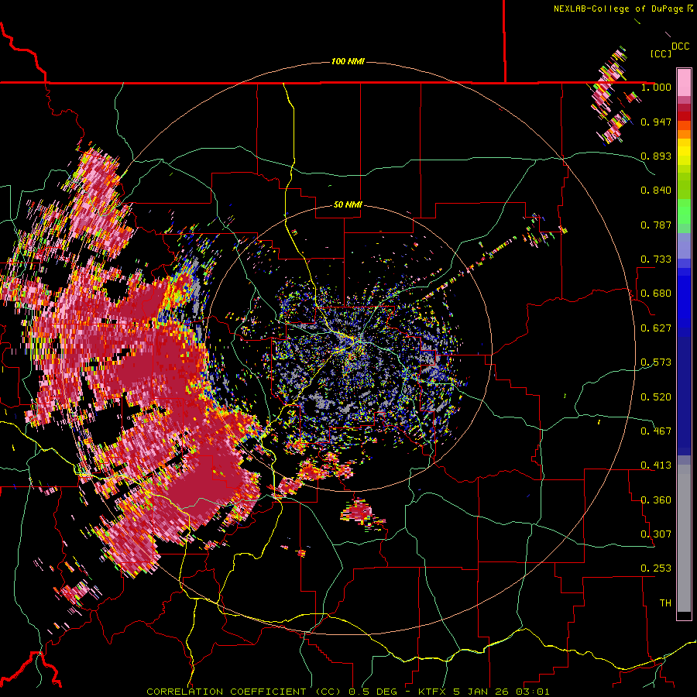Click the 0.733 scale value

pos(656,259)
